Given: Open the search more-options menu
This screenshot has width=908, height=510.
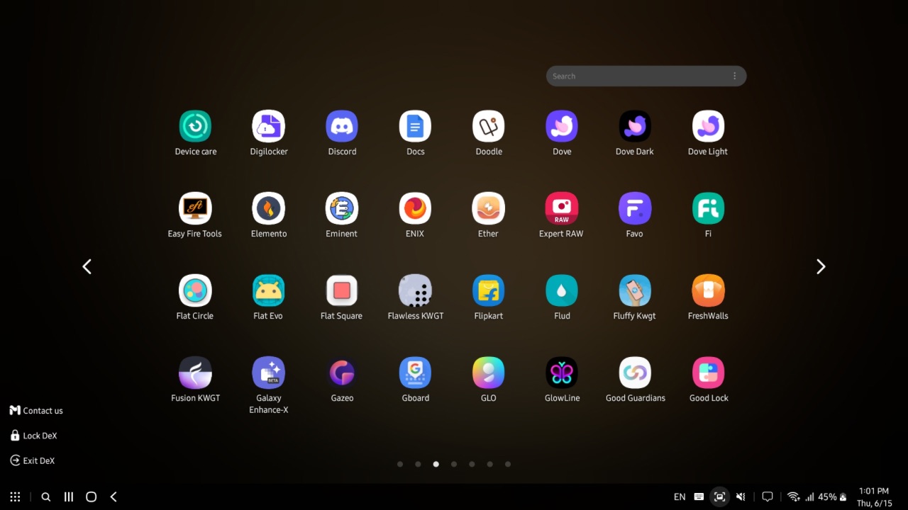Looking at the screenshot, I should click(x=734, y=76).
